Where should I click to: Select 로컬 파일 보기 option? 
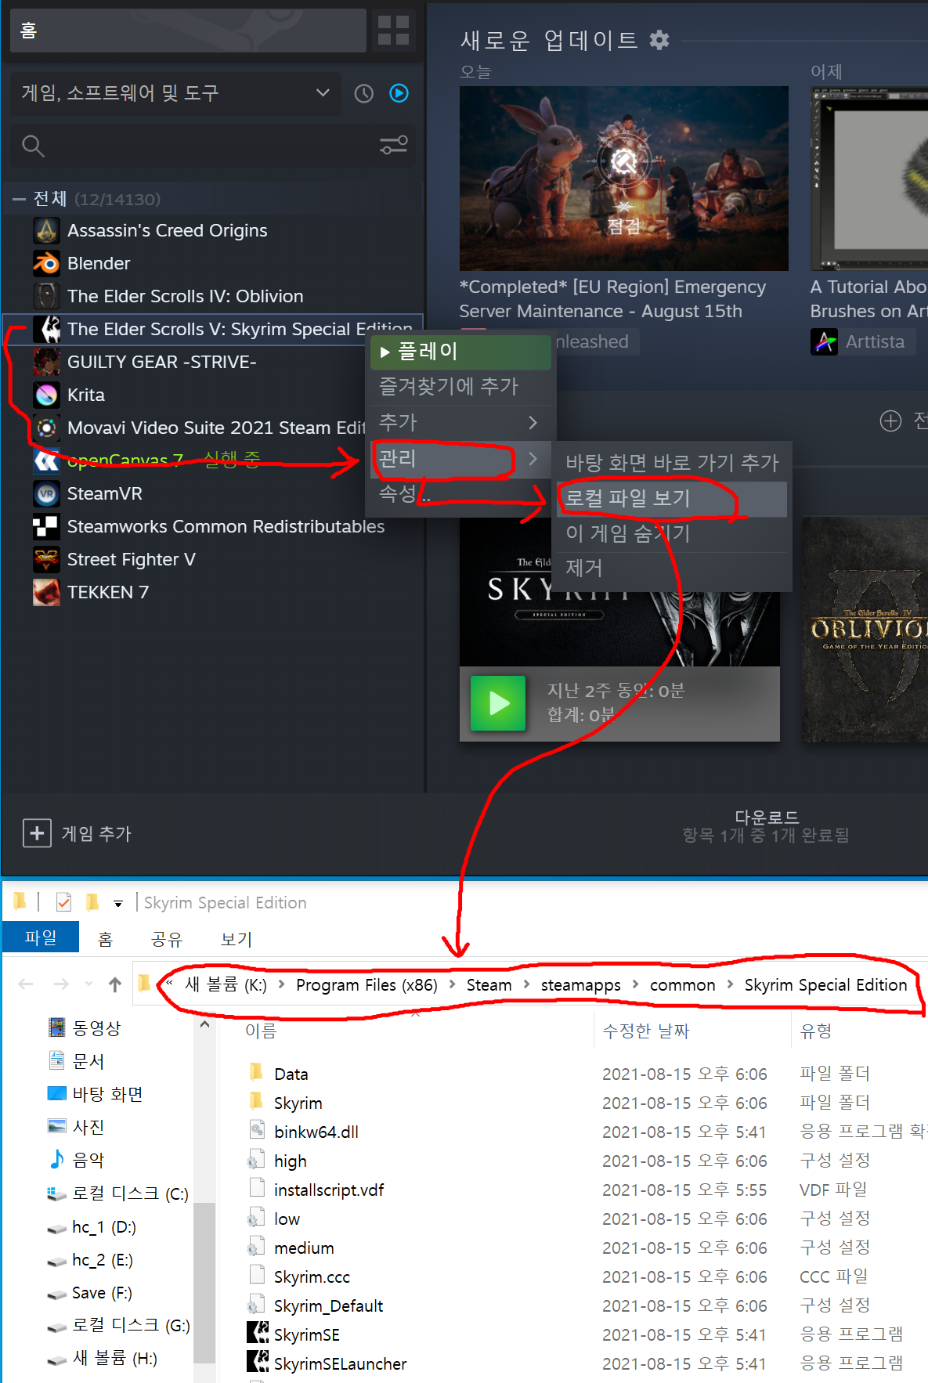(672, 498)
